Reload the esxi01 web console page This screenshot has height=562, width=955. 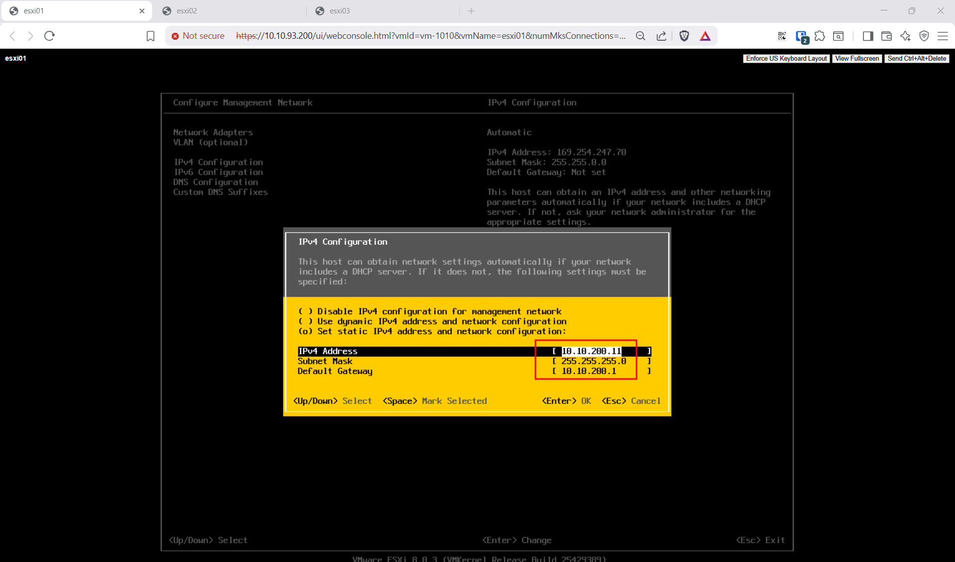coord(49,36)
